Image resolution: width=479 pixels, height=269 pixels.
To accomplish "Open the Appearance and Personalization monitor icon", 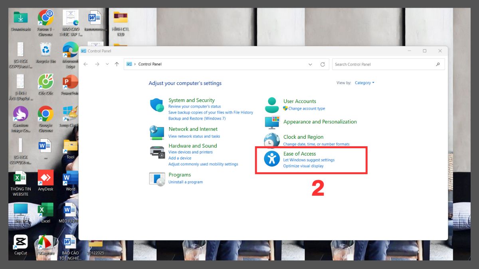I will click(x=272, y=122).
